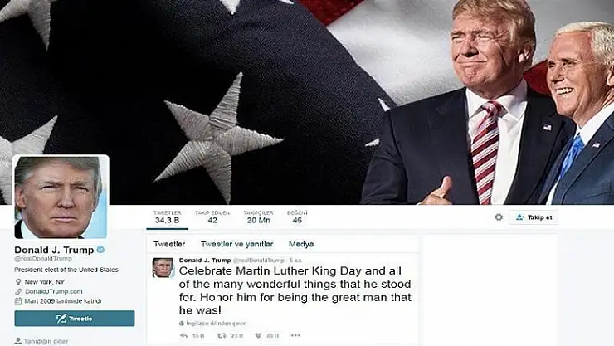The width and height of the screenshot is (614, 346).
Task: Open the DonaldJTrump.com website link
Action: coord(54,291)
